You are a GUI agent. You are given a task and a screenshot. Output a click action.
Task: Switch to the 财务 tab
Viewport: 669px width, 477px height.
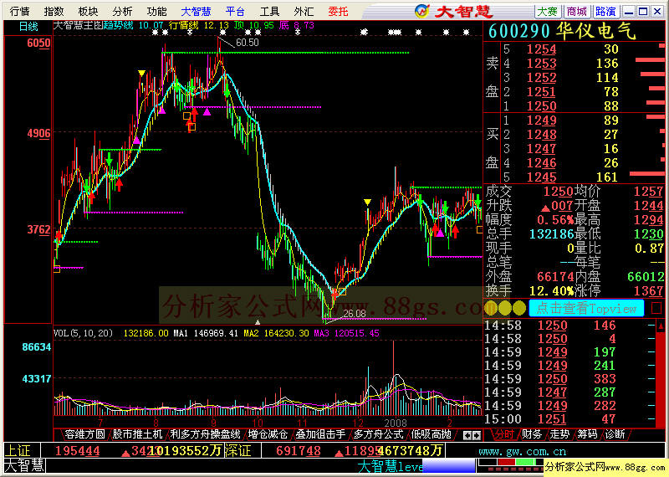coord(531,434)
